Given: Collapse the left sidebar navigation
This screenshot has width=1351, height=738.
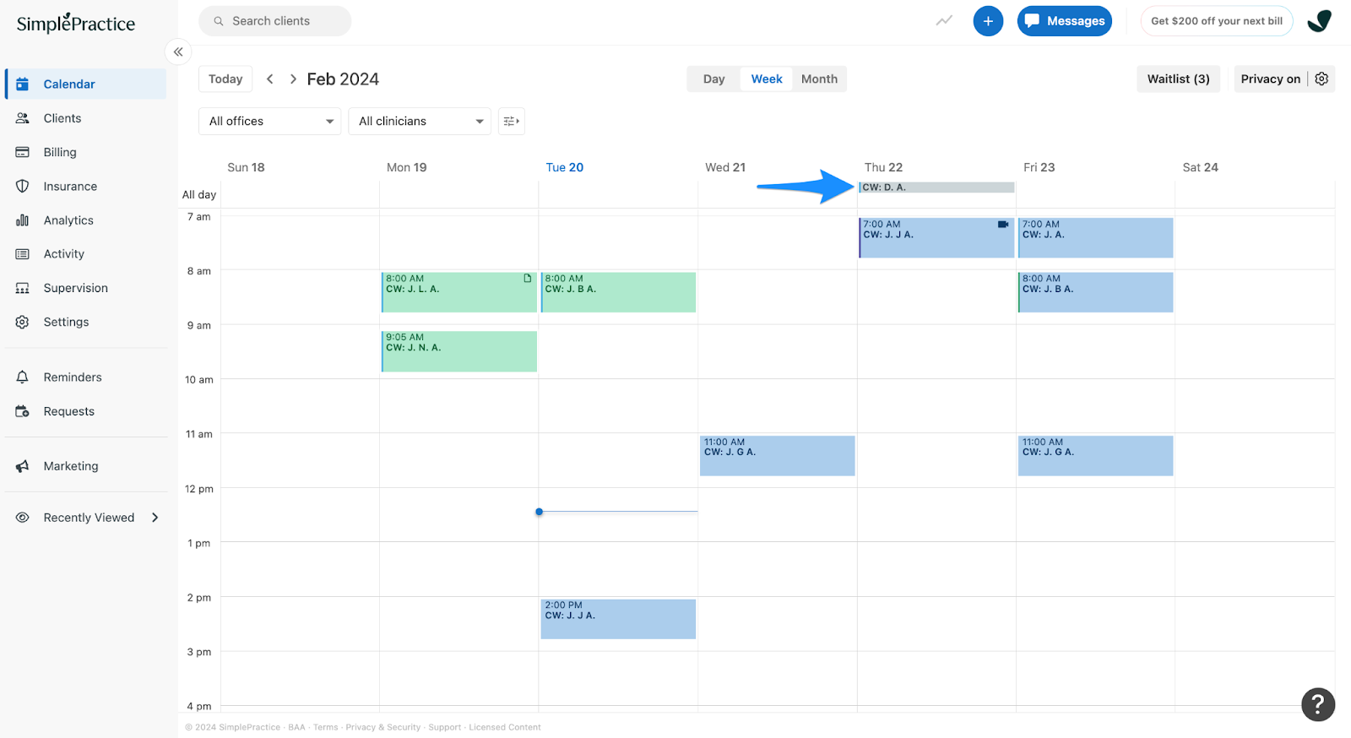Looking at the screenshot, I should point(178,52).
